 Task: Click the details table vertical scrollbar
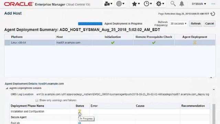(214, 114)
